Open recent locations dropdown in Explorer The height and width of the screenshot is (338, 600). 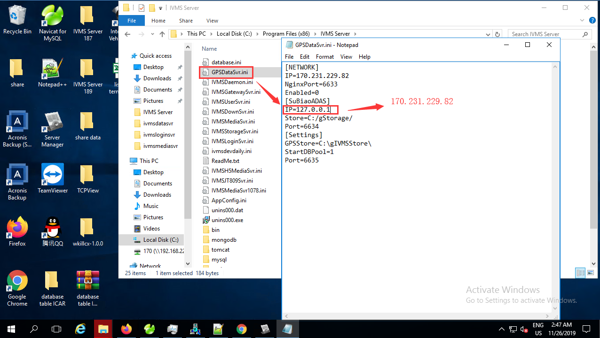(x=152, y=34)
